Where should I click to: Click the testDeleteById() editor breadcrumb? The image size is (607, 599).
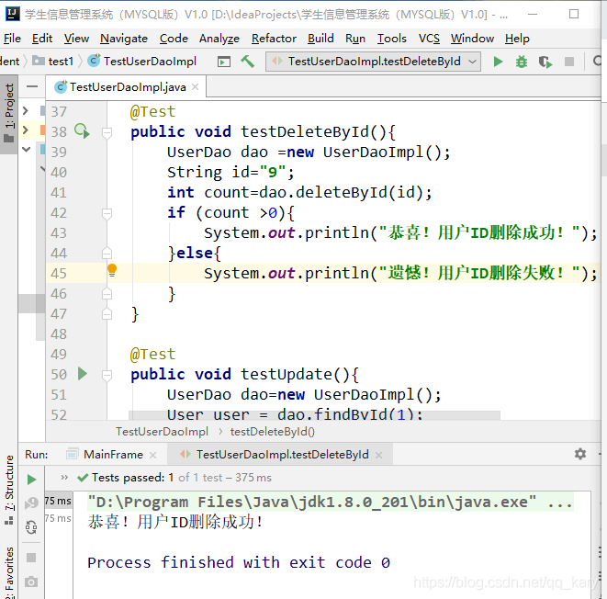pos(272,432)
